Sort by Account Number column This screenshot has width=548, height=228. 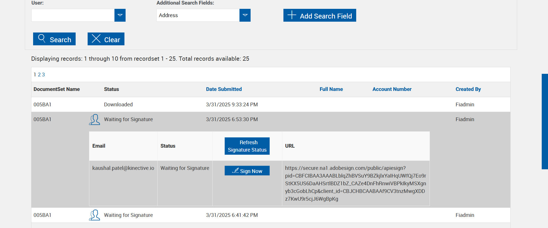(392, 89)
